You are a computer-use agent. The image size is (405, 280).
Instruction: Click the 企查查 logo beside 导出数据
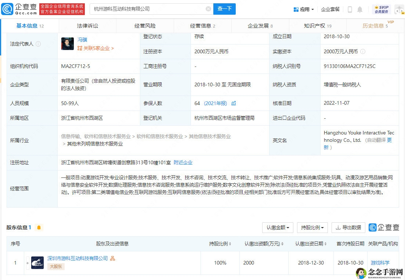(x=384, y=227)
